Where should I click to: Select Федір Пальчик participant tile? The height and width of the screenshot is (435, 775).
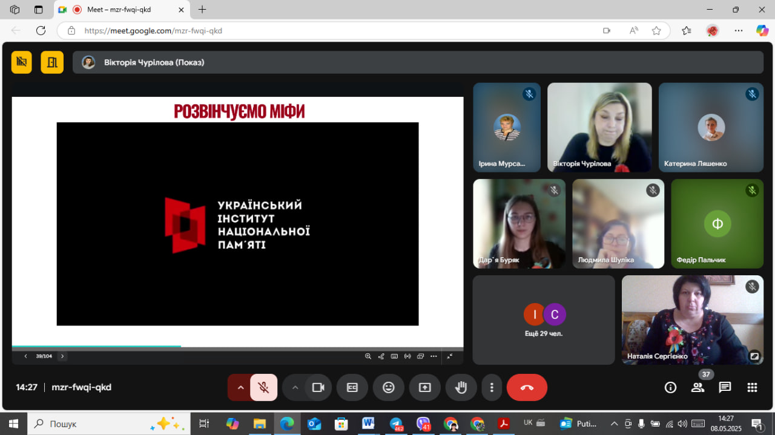pos(717,223)
